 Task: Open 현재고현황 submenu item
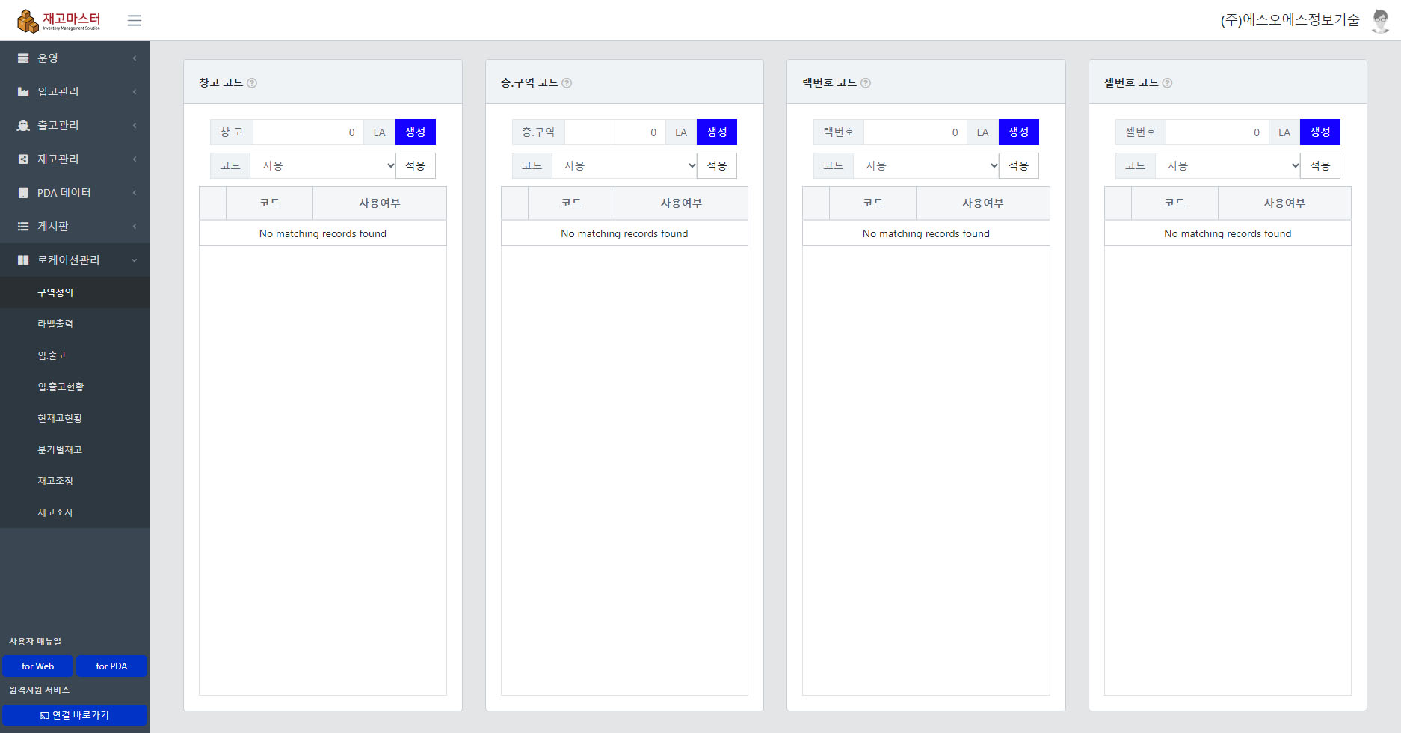[75, 418]
